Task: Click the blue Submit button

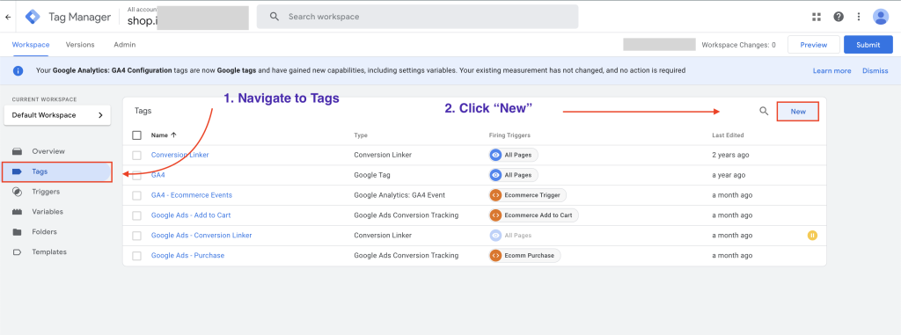Action: 868,45
